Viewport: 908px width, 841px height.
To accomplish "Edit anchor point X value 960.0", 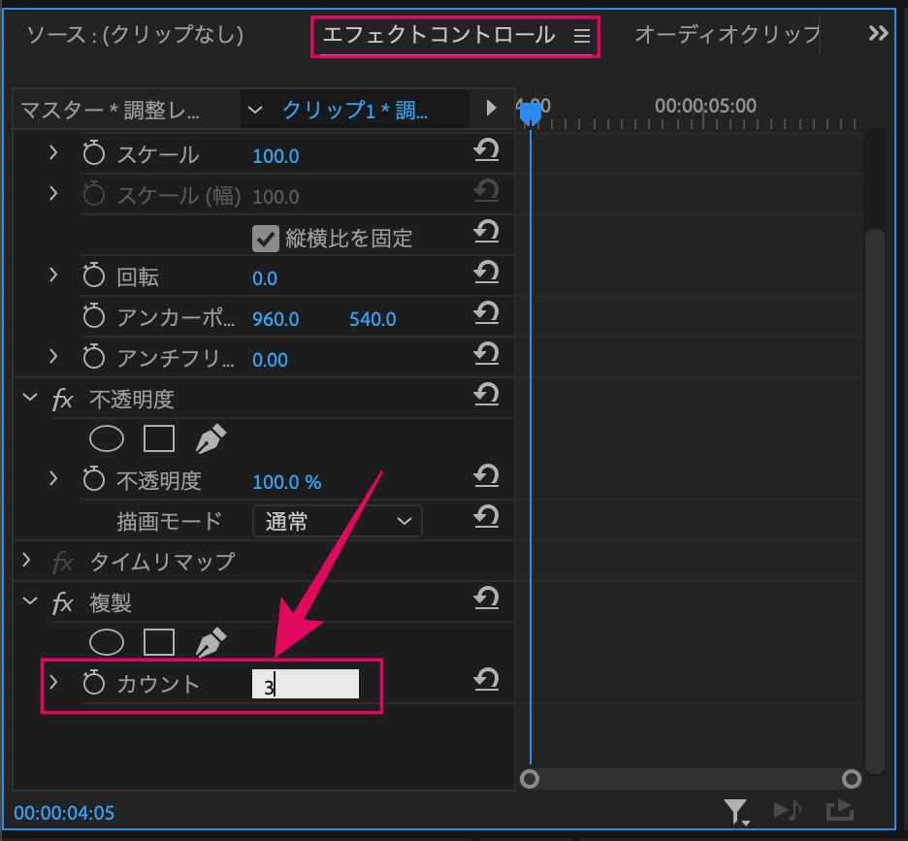I will click(276, 319).
